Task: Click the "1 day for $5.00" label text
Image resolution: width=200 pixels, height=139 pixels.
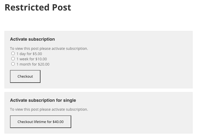Action: point(29,54)
